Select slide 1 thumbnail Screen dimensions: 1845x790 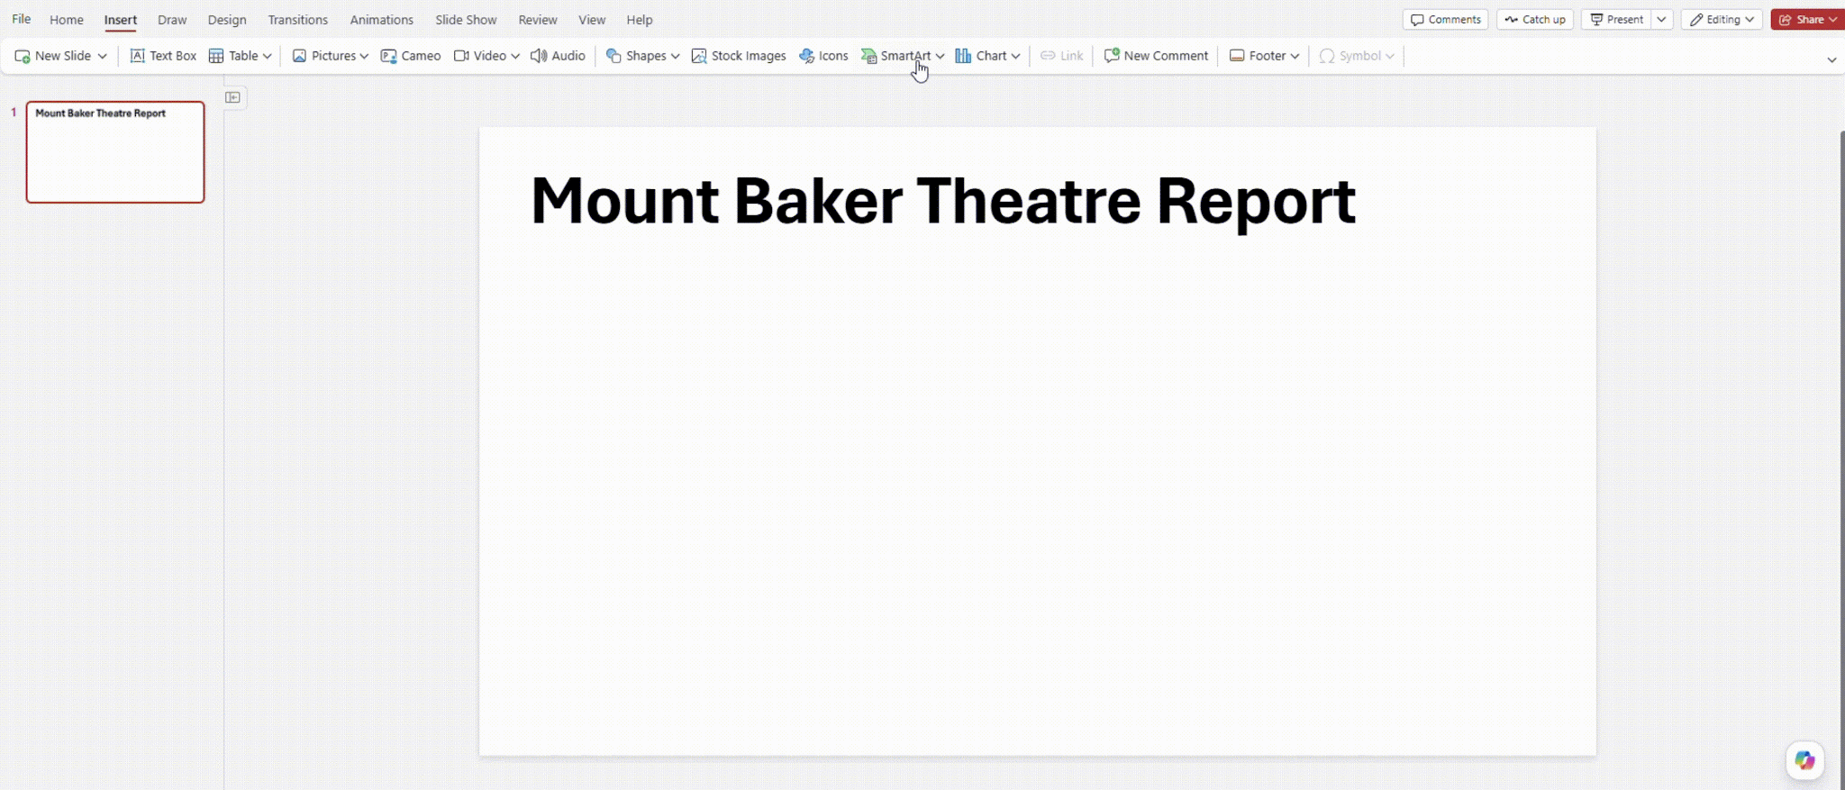[x=115, y=152]
